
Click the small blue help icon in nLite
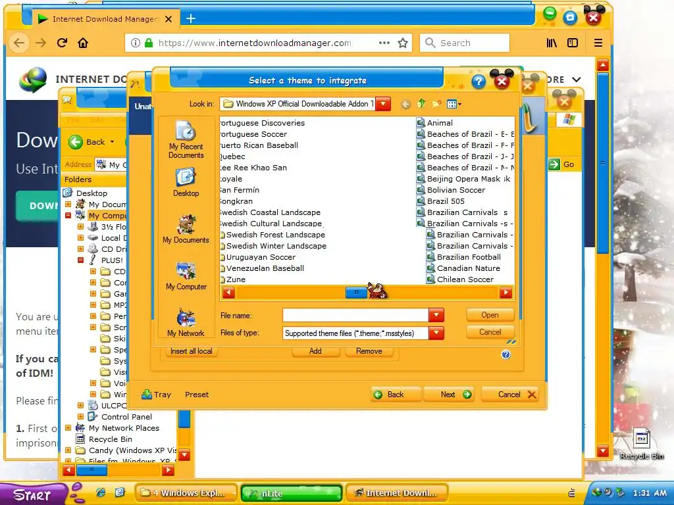click(x=506, y=354)
